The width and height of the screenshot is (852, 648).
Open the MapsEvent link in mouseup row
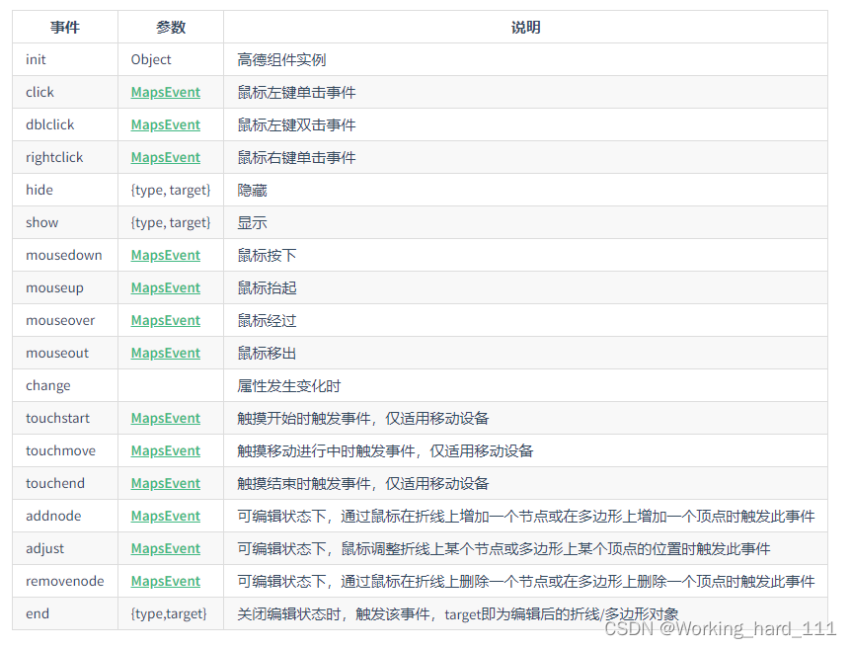(x=166, y=288)
